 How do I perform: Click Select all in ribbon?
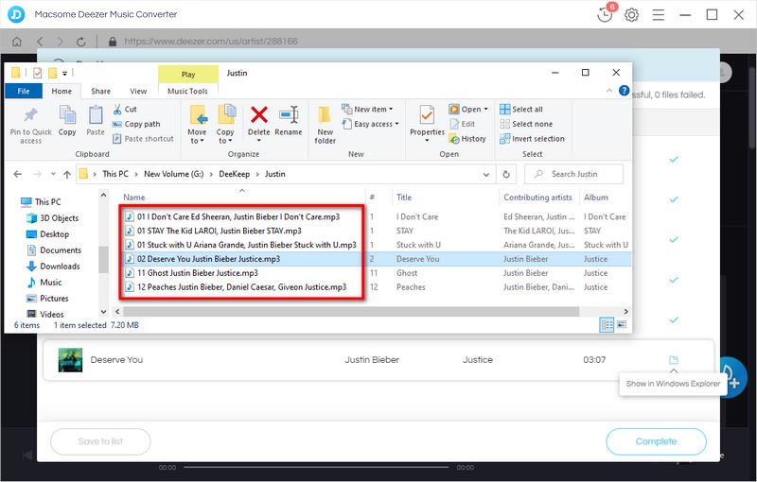521,110
